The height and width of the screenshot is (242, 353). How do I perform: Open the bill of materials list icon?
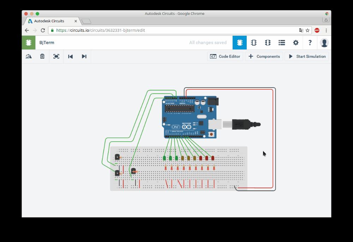(x=282, y=43)
